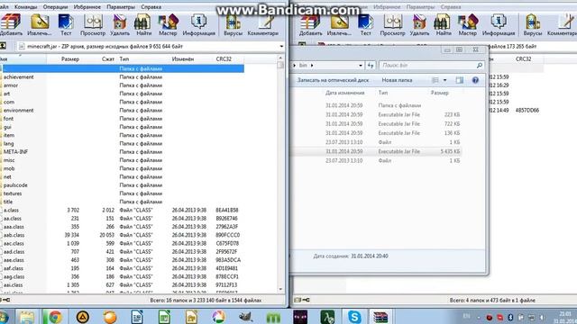This screenshot has height=324, width=577.
Task: Click Explorer search field Поиск: bin
Action: pyautogui.click(x=431, y=66)
